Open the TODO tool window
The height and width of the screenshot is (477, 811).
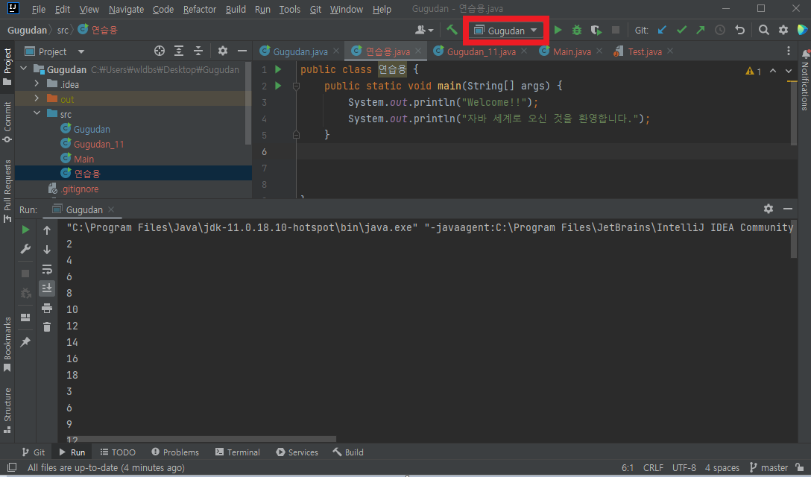tap(118, 452)
